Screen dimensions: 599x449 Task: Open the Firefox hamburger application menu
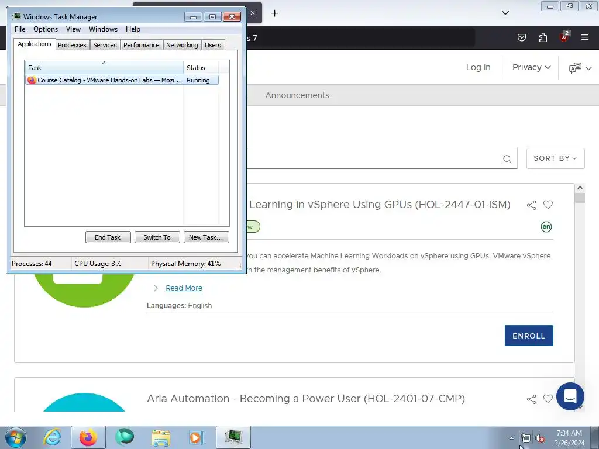pyautogui.click(x=585, y=37)
